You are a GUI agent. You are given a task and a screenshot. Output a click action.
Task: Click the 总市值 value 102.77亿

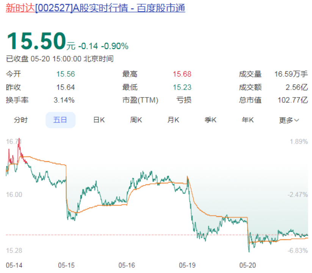[293, 100]
